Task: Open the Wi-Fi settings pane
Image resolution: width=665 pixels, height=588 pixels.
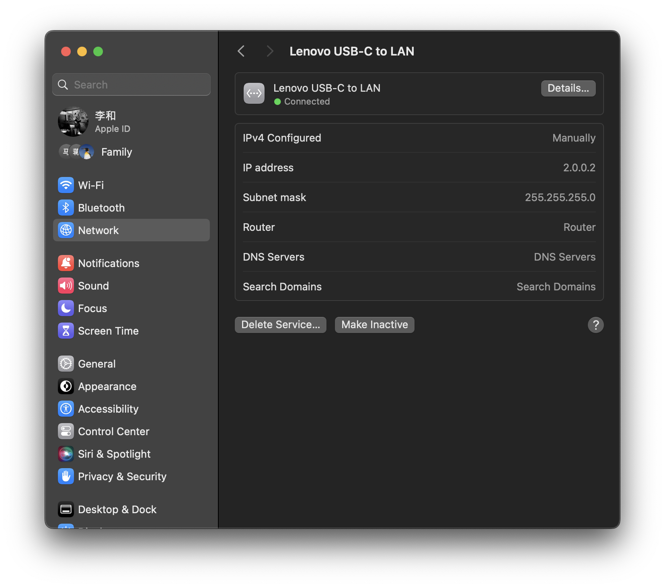Action: pyautogui.click(x=131, y=185)
